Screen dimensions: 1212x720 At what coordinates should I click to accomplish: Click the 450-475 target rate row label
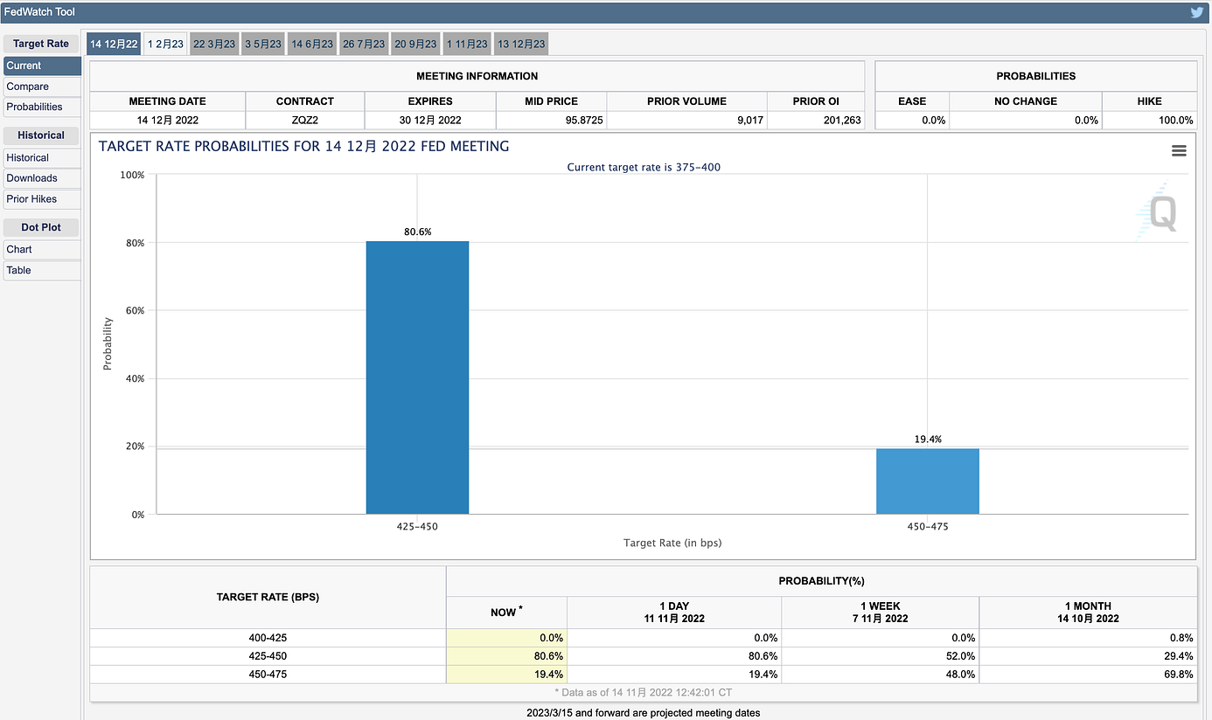click(268, 675)
